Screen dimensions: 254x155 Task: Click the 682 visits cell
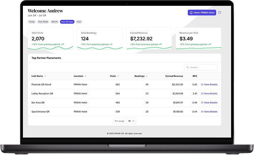tap(117, 84)
